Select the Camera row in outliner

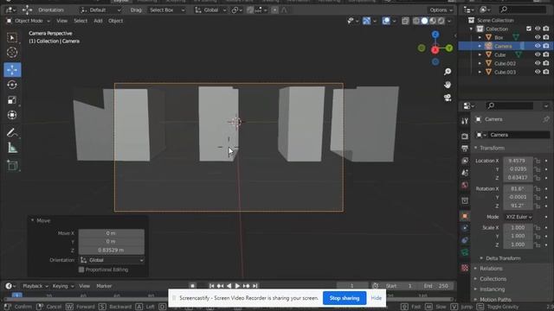point(506,46)
